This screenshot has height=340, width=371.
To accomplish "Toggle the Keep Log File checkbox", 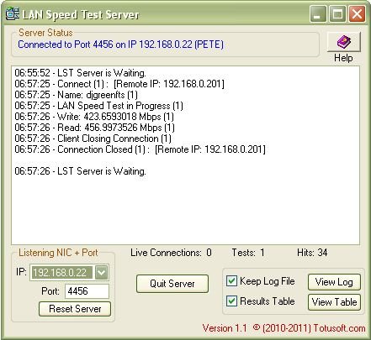I will [231, 281].
